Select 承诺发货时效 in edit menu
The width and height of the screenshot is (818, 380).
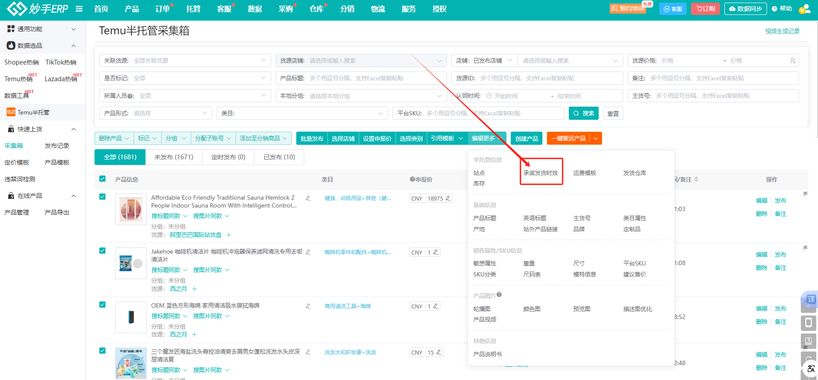pos(541,173)
